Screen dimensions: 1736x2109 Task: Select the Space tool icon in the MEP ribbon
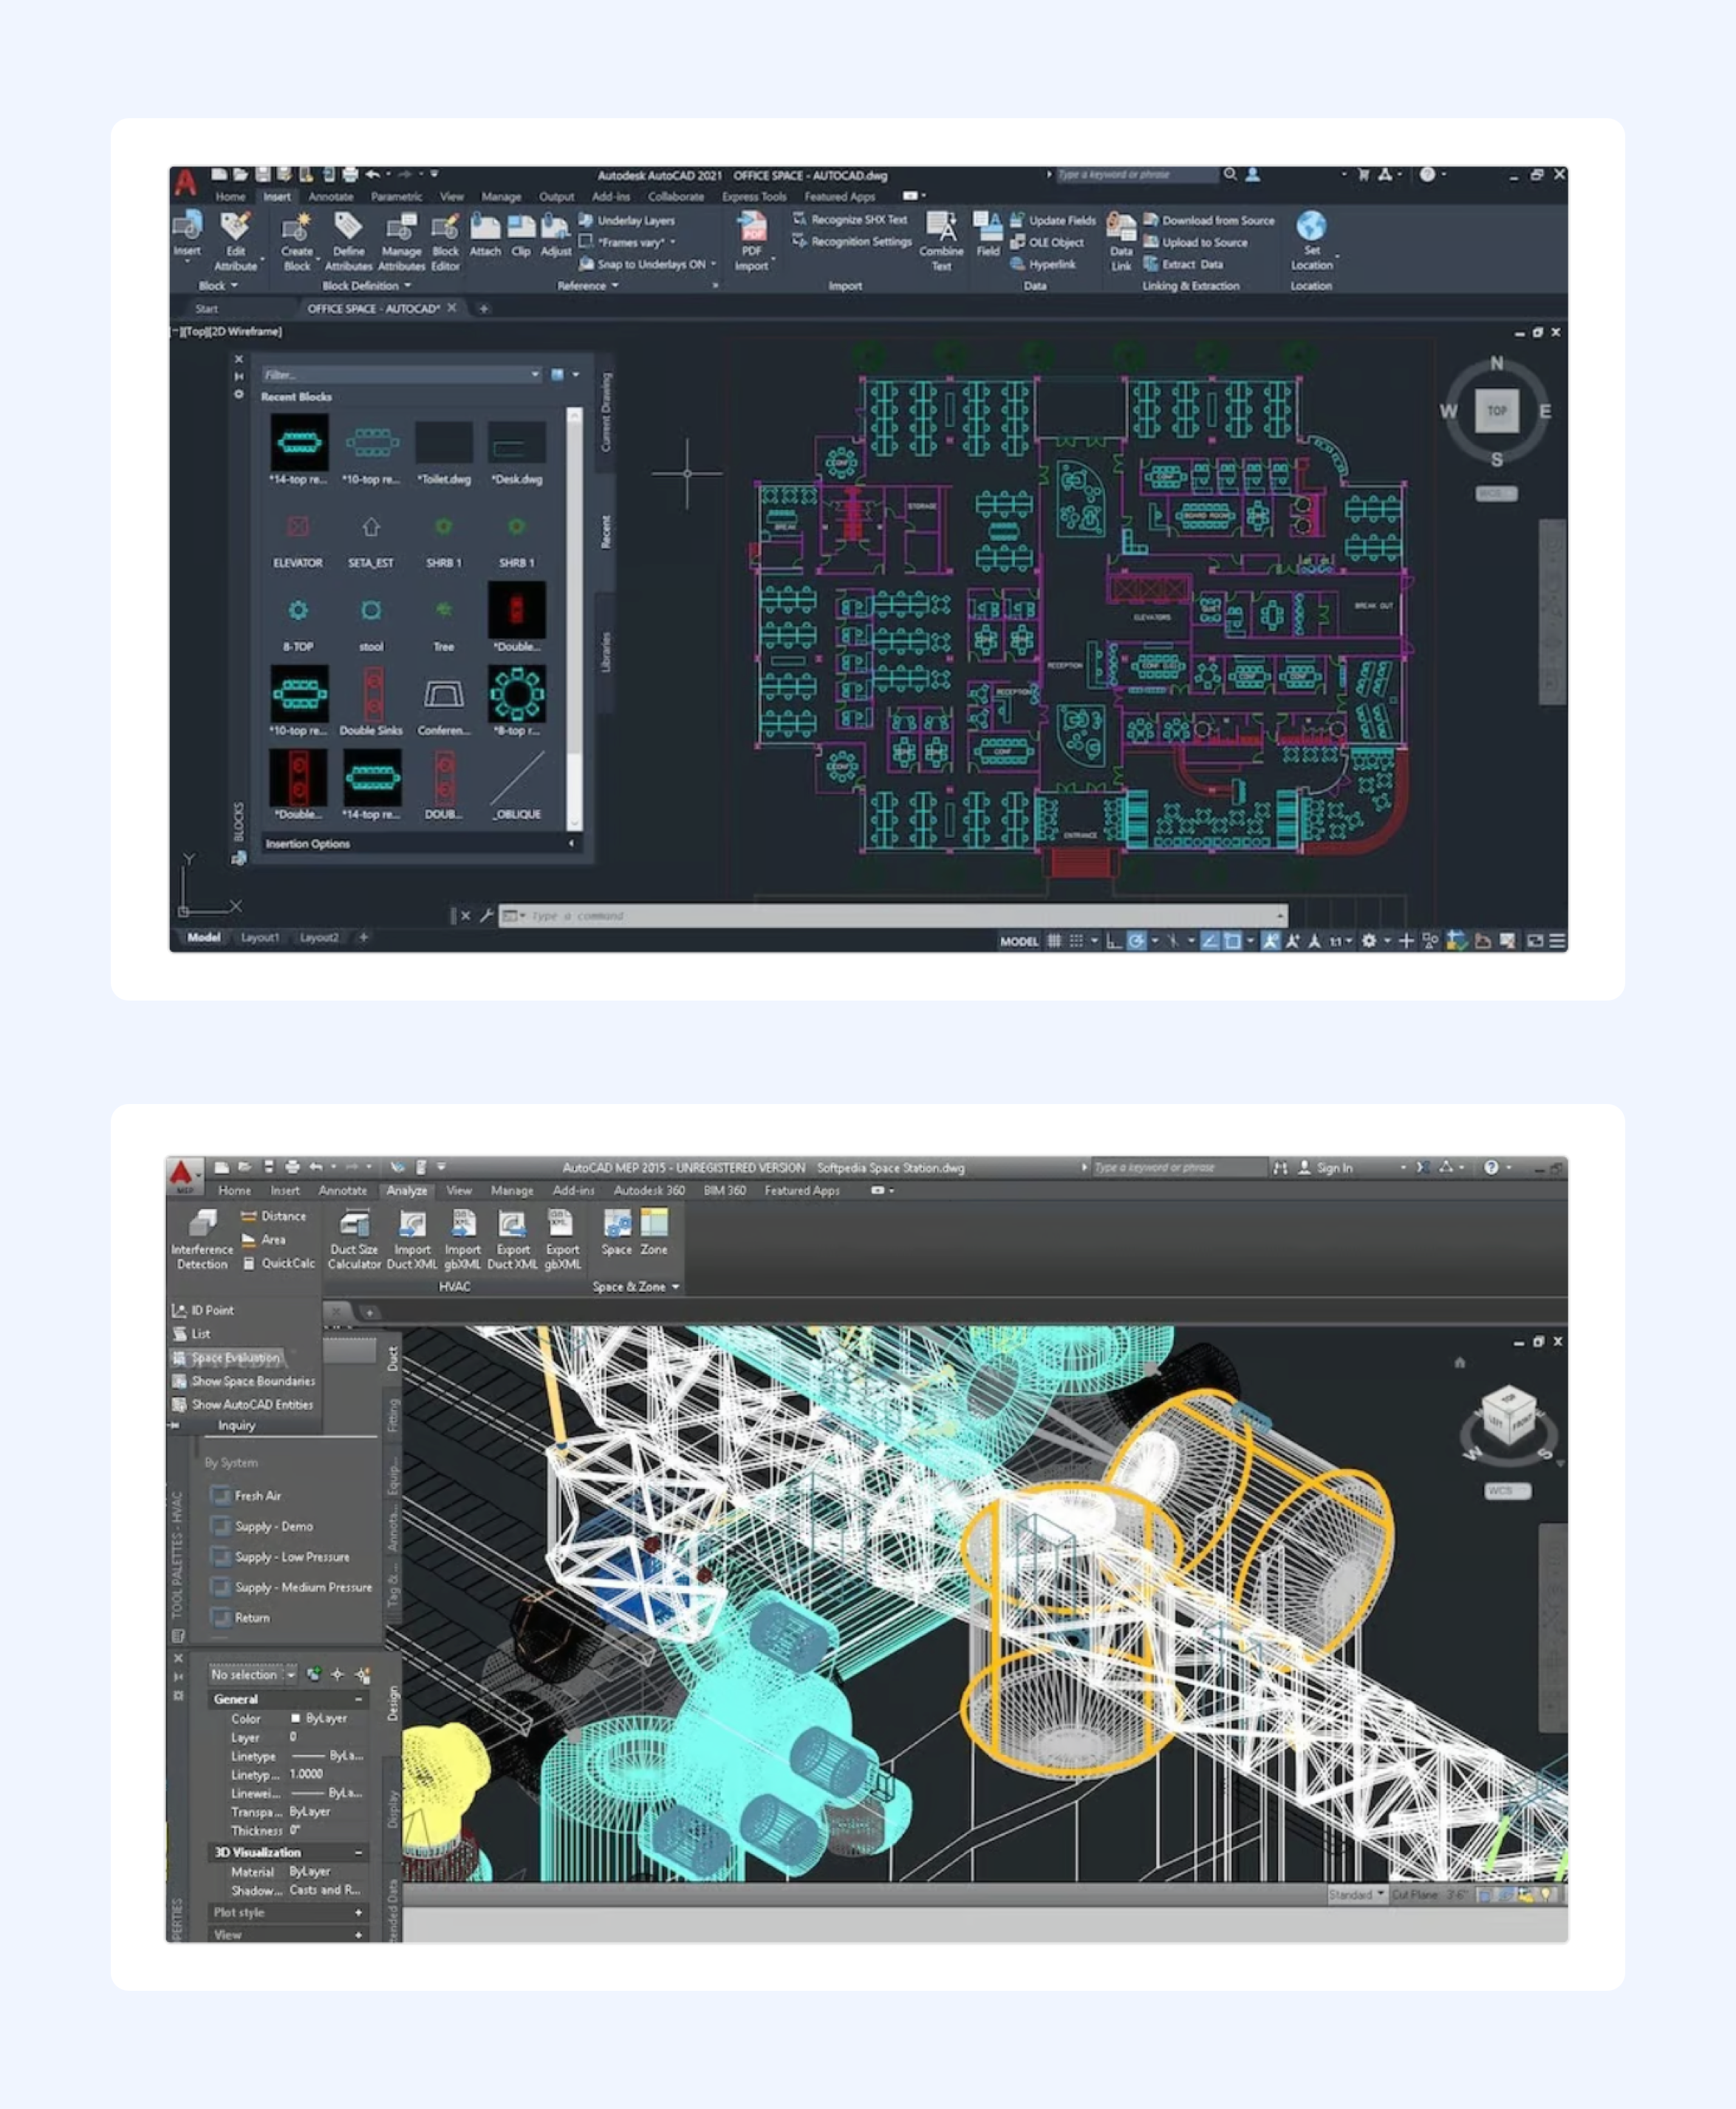pos(617,1222)
